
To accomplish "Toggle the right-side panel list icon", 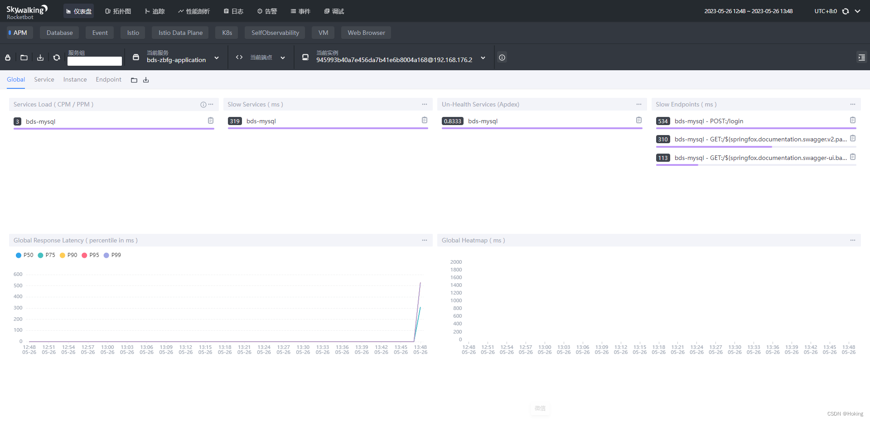I will click(861, 58).
